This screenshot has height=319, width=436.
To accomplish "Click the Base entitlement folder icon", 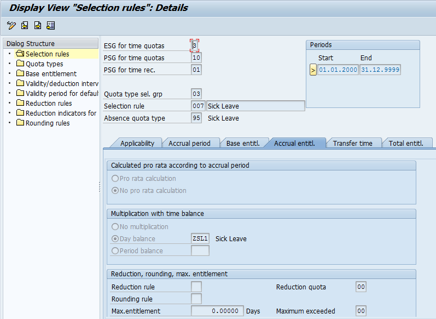I will [x=20, y=74].
